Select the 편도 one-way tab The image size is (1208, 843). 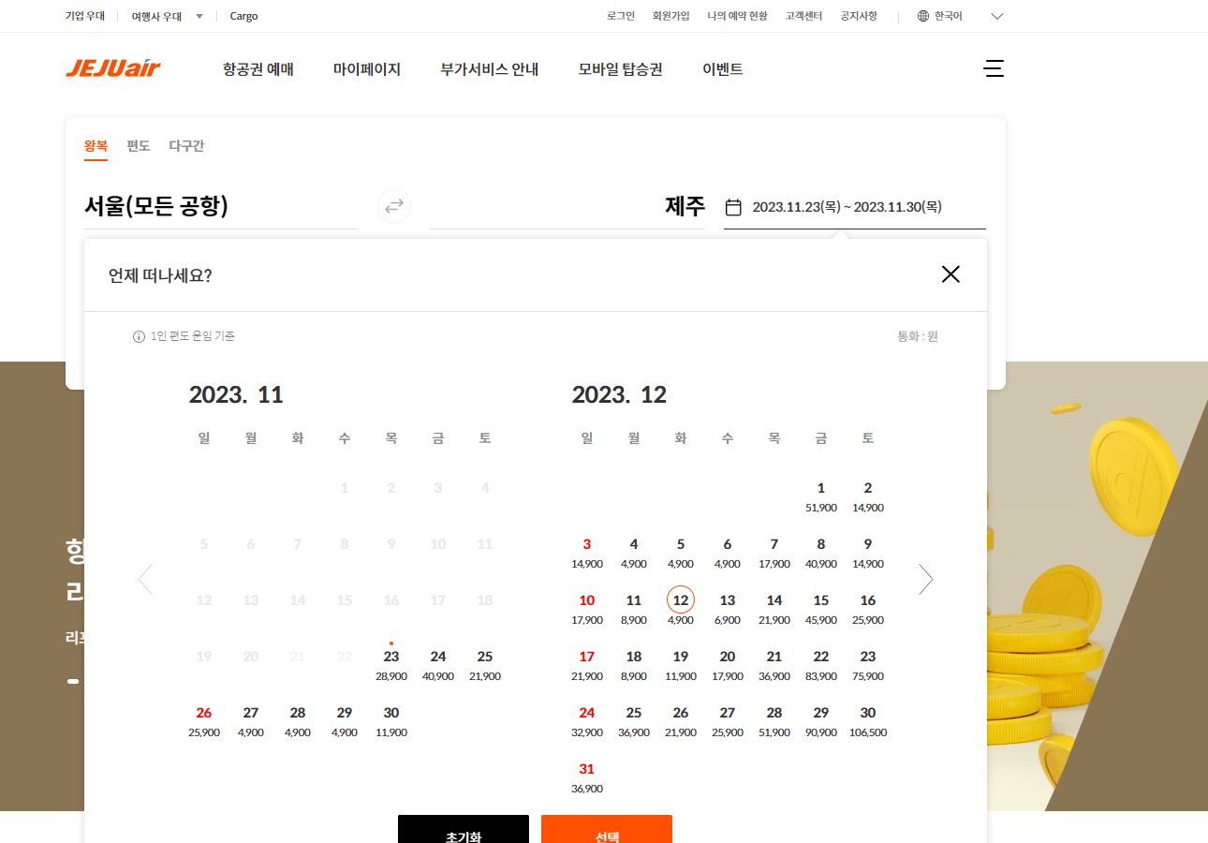pos(139,146)
